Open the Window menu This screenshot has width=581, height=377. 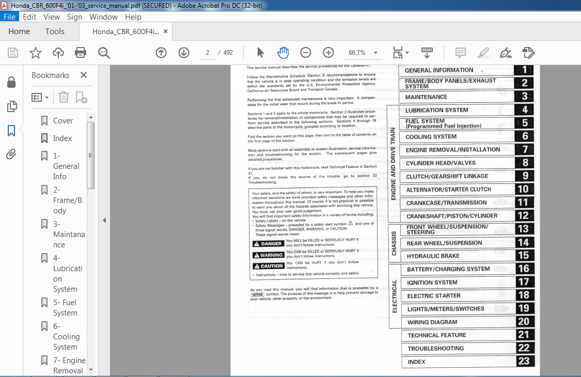(103, 17)
